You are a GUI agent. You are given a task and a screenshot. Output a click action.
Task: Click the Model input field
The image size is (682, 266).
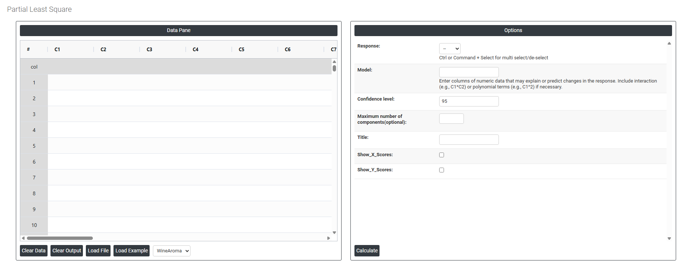click(469, 72)
